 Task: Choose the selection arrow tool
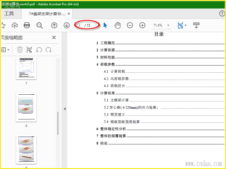[x=105, y=25]
